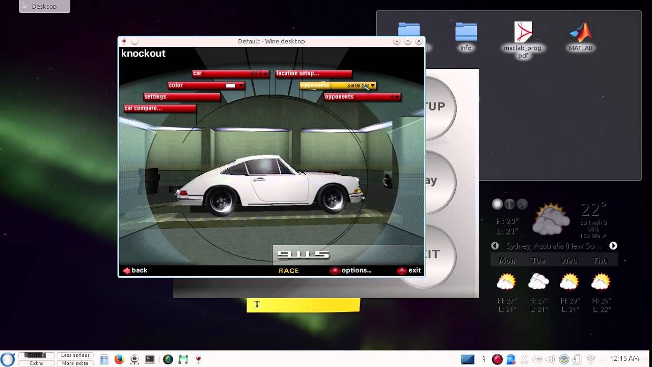The height and width of the screenshot is (367, 652).
Task: Open the car selection dropdown
Action: click(231, 73)
